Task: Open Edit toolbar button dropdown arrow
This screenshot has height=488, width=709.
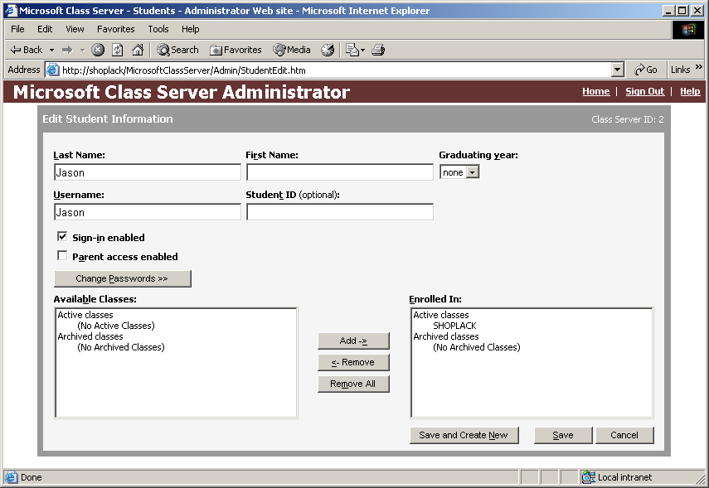Action: point(362,51)
